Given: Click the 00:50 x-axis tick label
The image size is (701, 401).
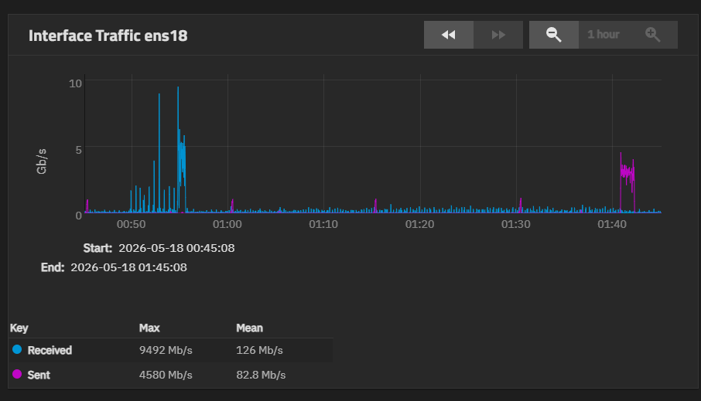Looking at the screenshot, I should click(x=131, y=224).
